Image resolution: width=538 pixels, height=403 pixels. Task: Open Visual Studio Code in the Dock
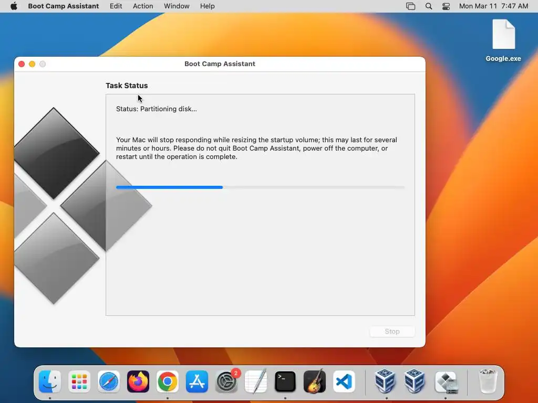pos(344,381)
